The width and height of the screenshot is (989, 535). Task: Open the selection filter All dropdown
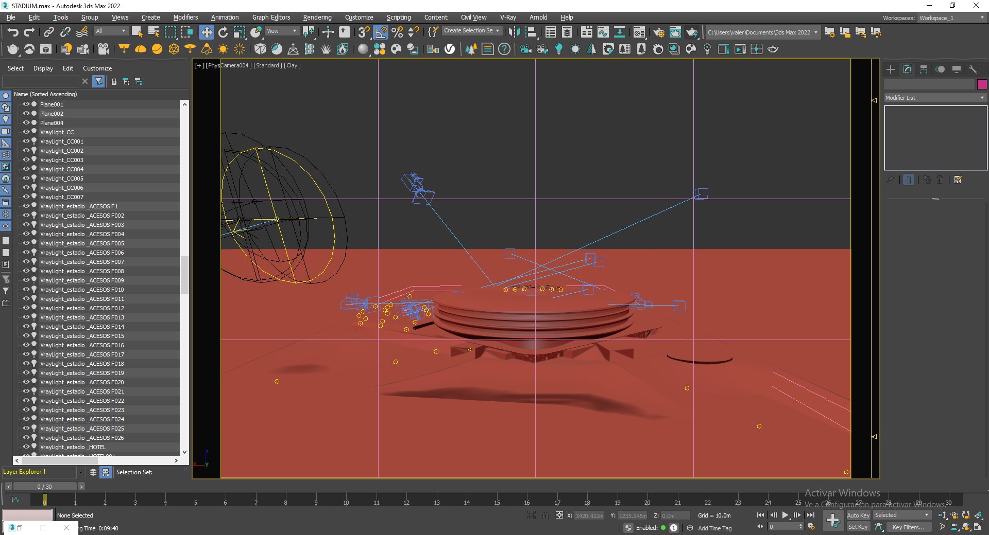pyautogui.click(x=111, y=31)
